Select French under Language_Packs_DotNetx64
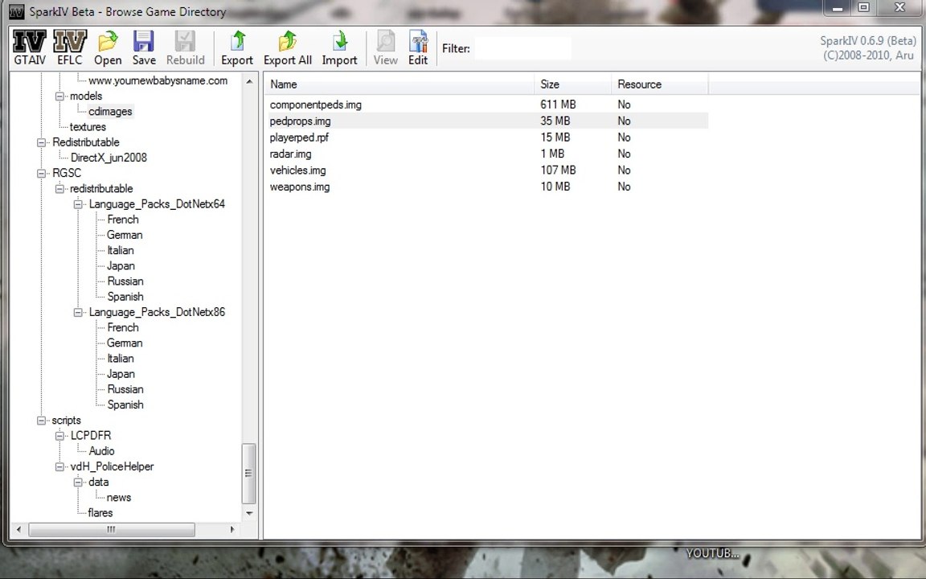The height and width of the screenshot is (579, 926). [123, 220]
